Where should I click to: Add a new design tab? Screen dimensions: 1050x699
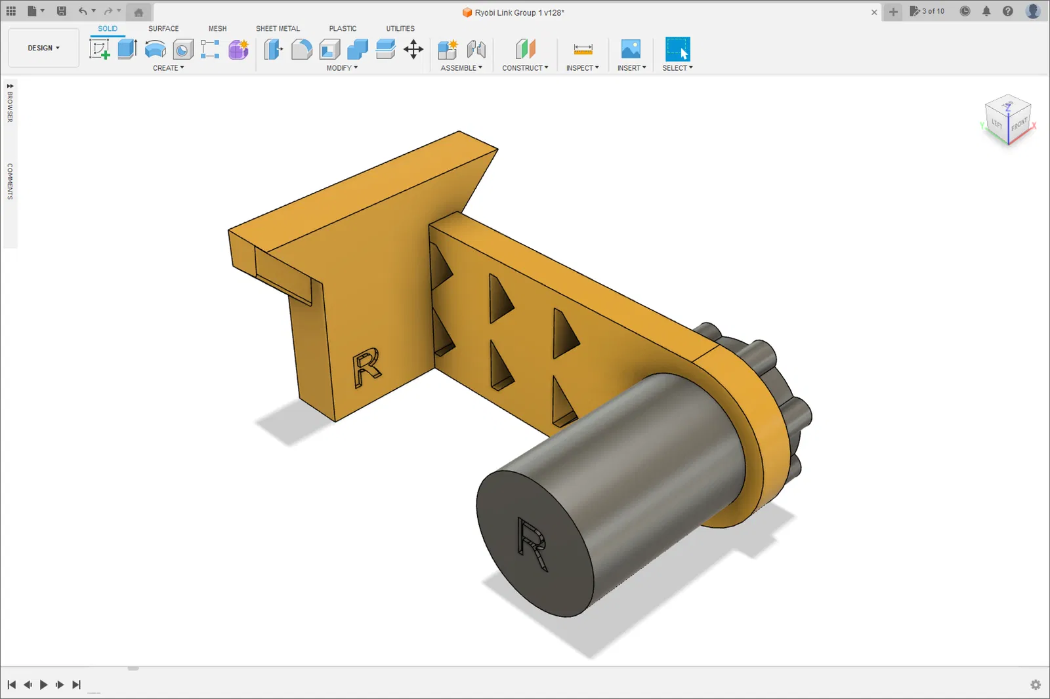pos(893,12)
